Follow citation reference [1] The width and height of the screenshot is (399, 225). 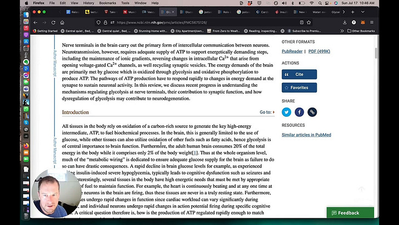(195, 153)
